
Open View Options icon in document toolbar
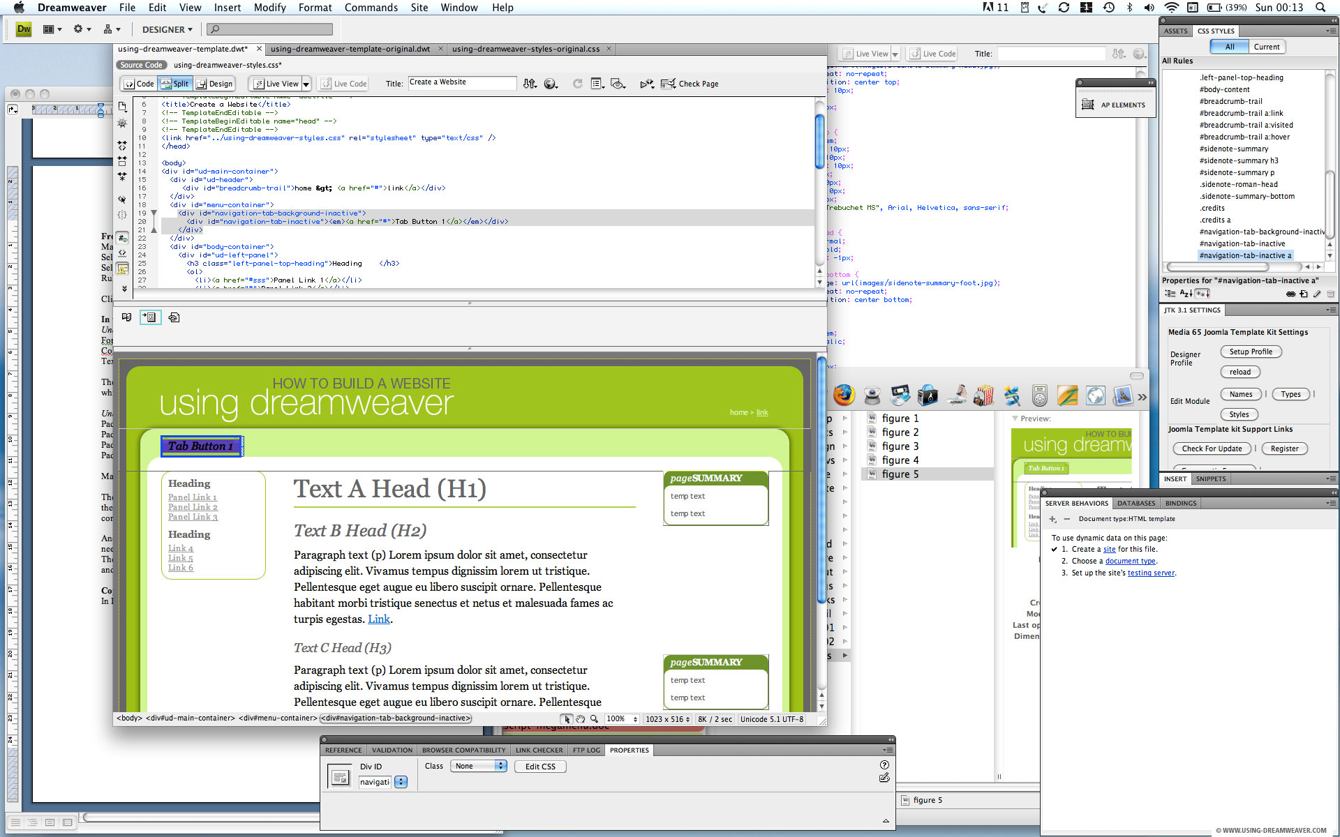pyautogui.click(x=597, y=84)
